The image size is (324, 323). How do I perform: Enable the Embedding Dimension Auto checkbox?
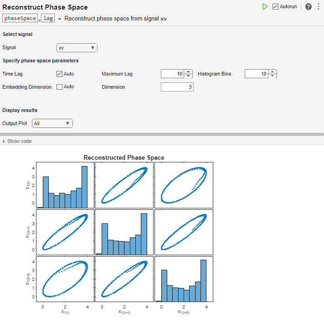pyautogui.click(x=59, y=87)
